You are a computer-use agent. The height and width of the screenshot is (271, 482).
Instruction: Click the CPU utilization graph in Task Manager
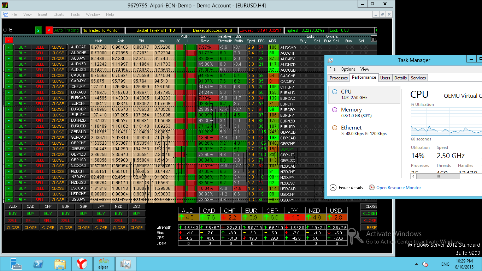point(446,122)
